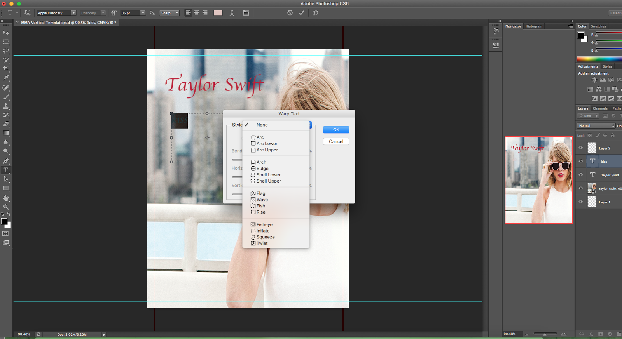Viewport: 622px width, 339px height.
Task: Open the Normal blend mode dropdown
Action: (596, 125)
